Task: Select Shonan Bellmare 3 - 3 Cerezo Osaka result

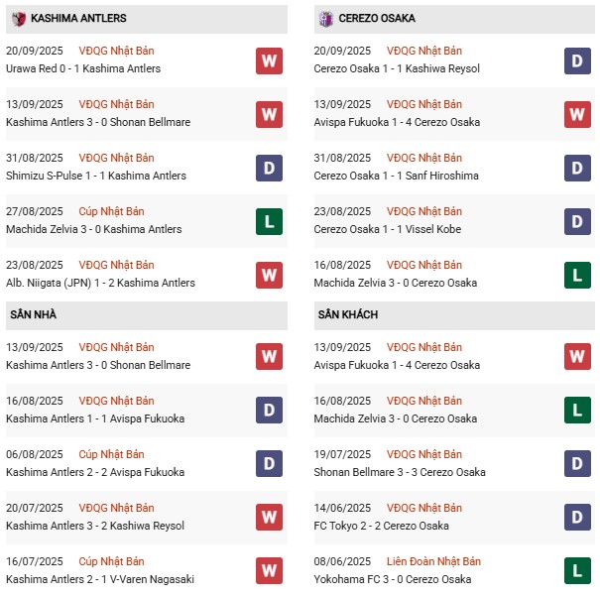Action: point(400,472)
